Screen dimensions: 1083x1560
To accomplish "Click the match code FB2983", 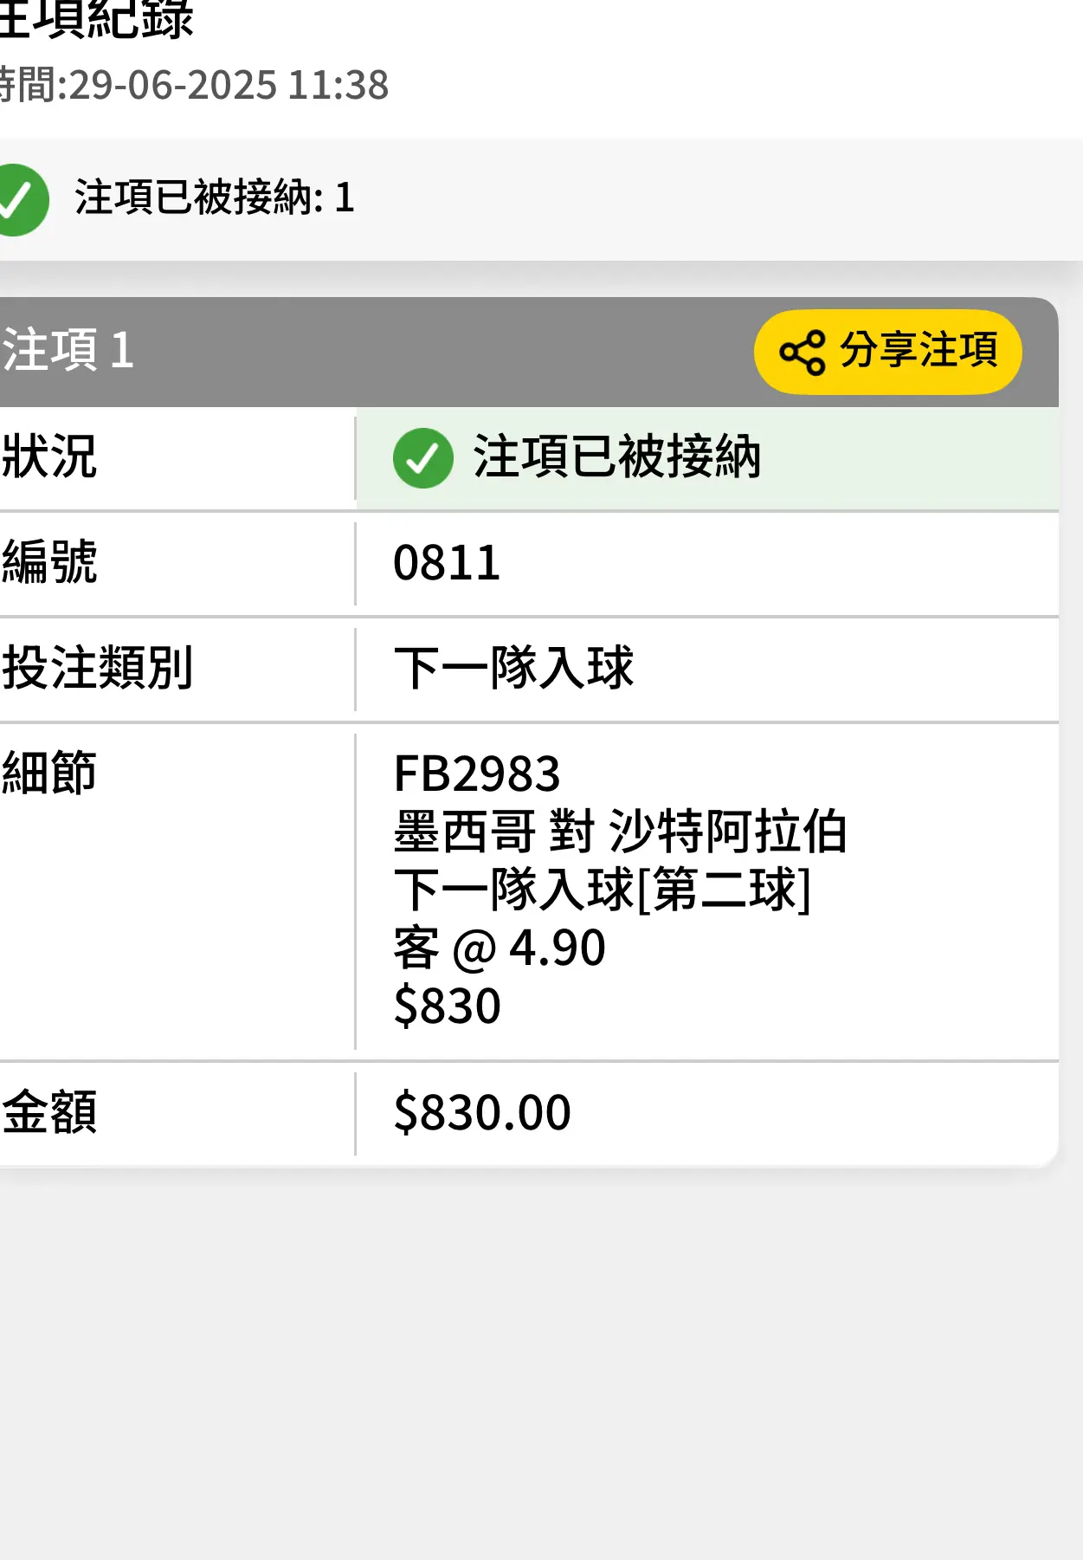I will [477, 774].
